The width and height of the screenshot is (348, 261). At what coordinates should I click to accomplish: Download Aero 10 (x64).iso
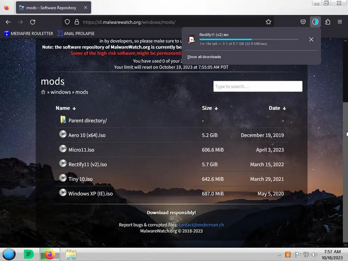pos(87,135)
